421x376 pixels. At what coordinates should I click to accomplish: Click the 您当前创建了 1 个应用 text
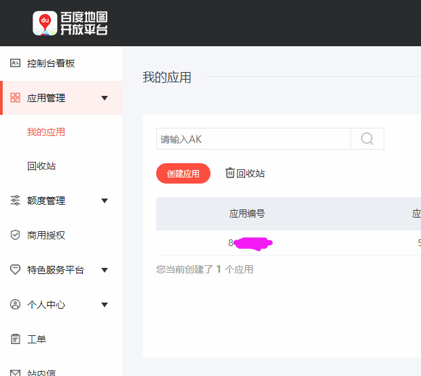tap(204, 269)
